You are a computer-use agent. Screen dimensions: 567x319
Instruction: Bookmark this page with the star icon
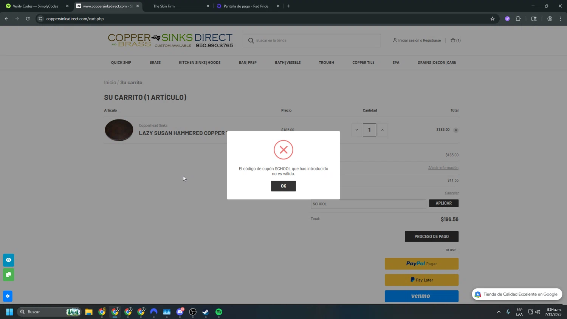(x=493, y=19)
